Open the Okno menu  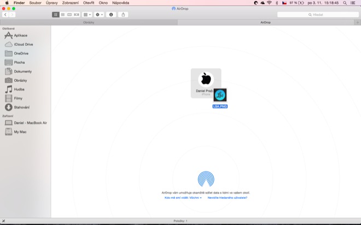(x=103, y=3)
